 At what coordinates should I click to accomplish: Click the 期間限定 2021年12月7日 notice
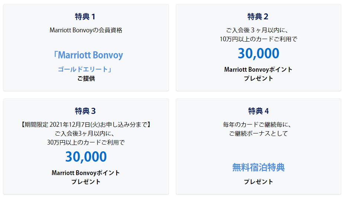86,125
